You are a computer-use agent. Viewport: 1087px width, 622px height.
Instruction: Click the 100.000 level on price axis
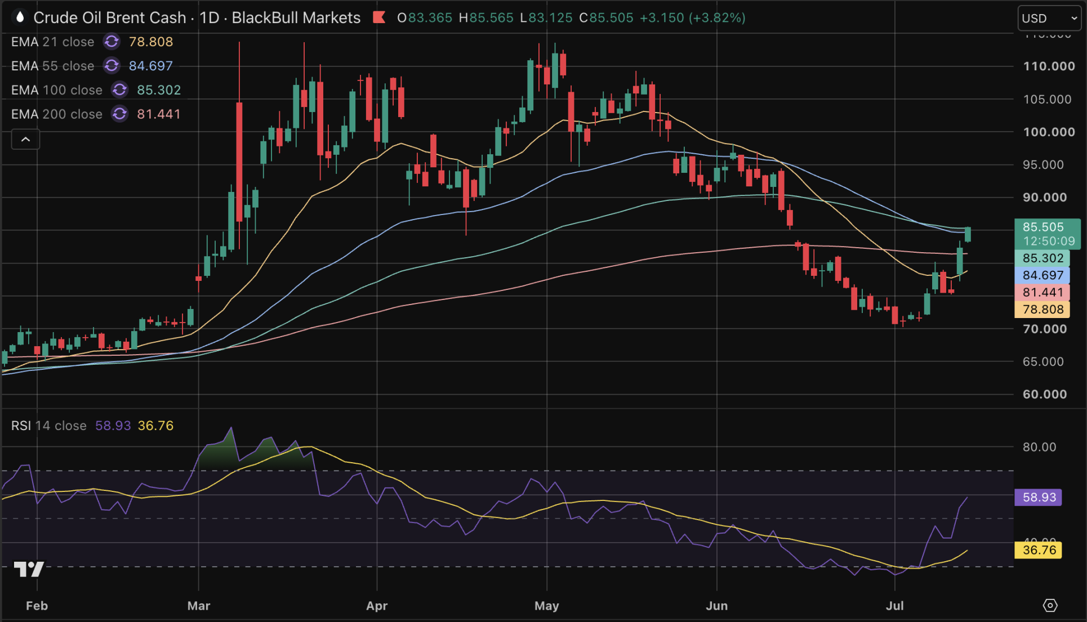(1049, 132)
